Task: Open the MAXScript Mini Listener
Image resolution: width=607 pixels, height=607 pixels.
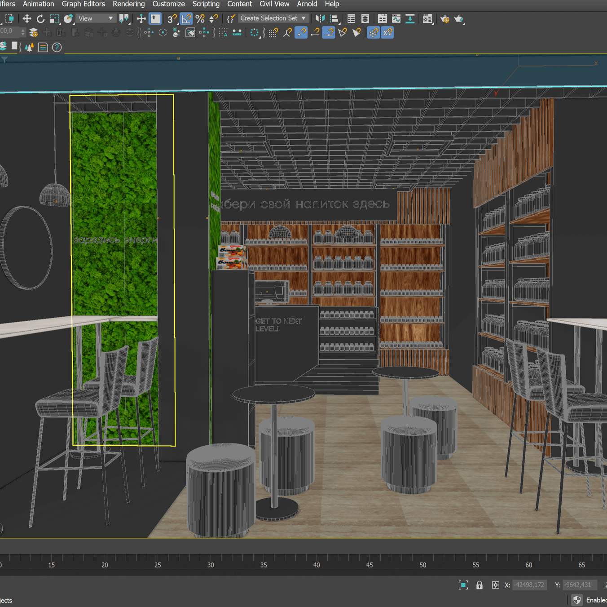Action: tap(230, 18)
